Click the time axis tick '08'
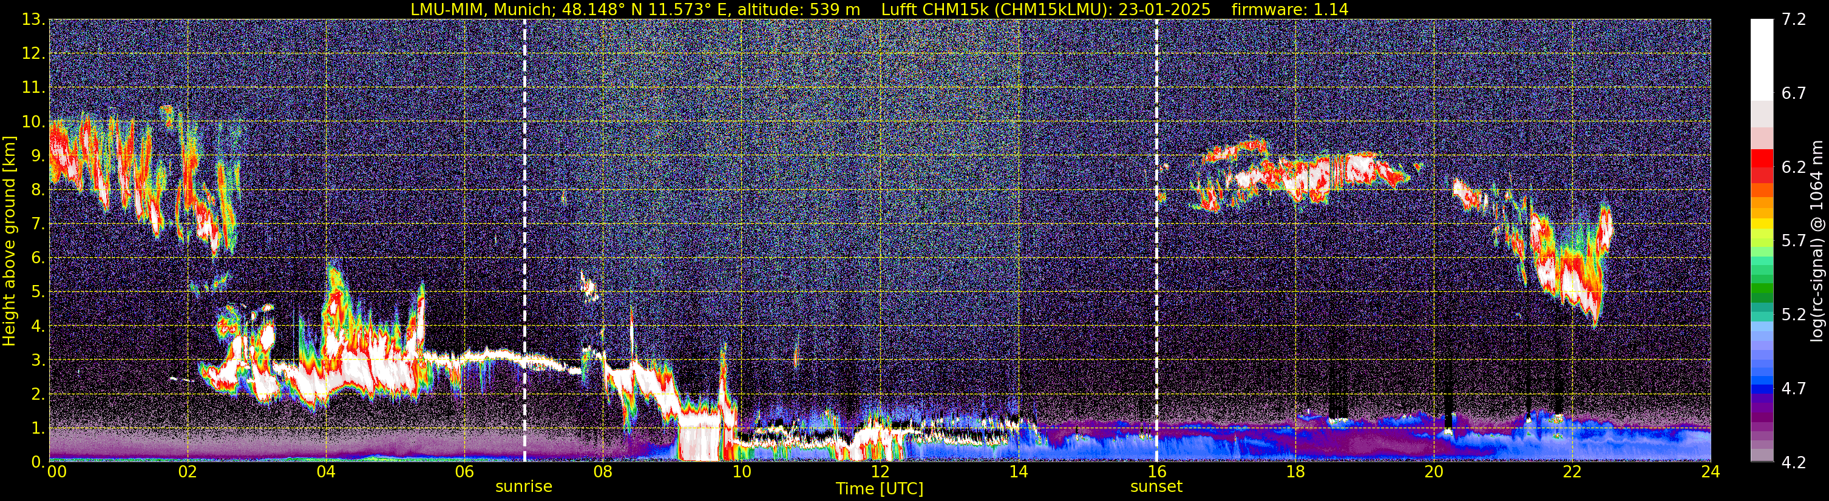Viewport: 1829px width, 501px height. [603, 472]
